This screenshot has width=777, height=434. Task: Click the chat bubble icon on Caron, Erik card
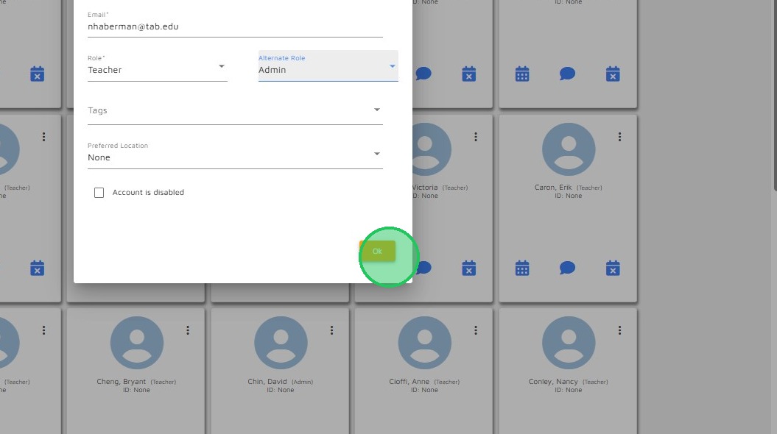(x=567, y=268)
